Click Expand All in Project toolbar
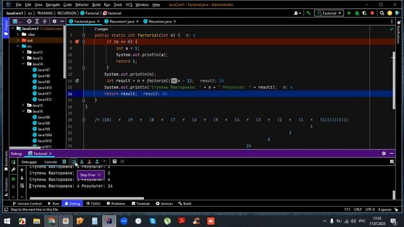This screenshot has height=227, width=404. pos(37,21)
